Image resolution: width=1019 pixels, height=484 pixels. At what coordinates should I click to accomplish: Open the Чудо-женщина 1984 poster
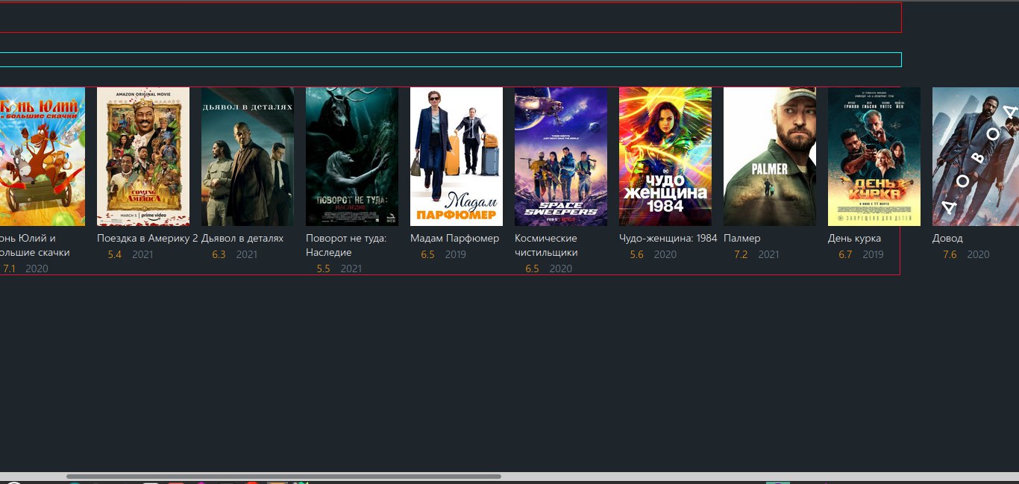(x=665, y=157)
